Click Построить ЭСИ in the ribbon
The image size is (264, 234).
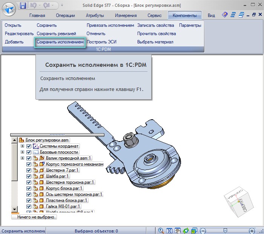pos(102,42)
